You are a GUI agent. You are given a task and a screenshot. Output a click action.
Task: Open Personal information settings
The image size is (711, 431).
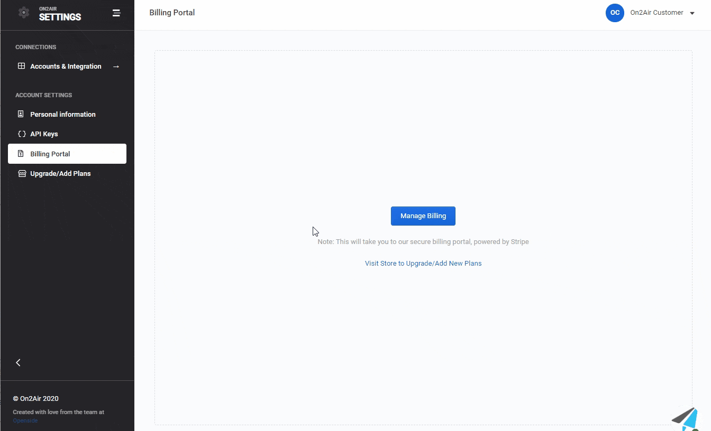click(63, 114)
